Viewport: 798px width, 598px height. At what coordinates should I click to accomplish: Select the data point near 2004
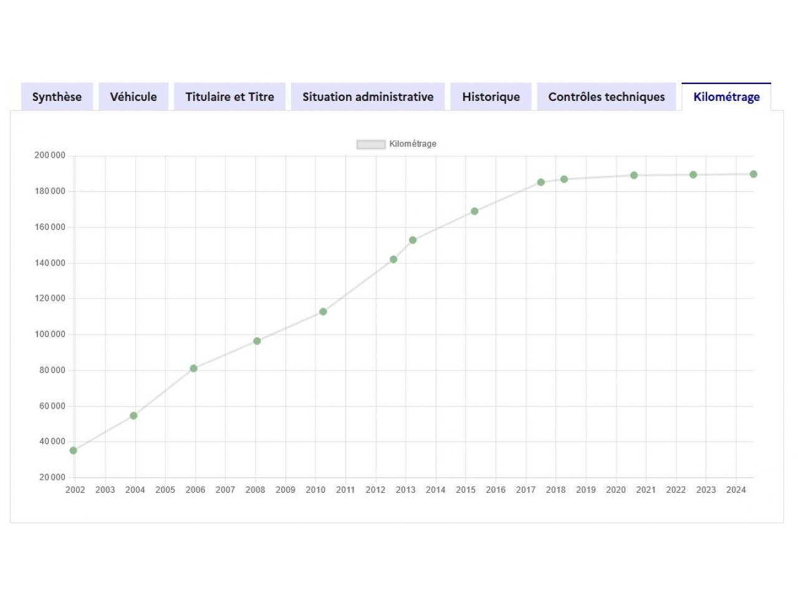tap(133, 415)
